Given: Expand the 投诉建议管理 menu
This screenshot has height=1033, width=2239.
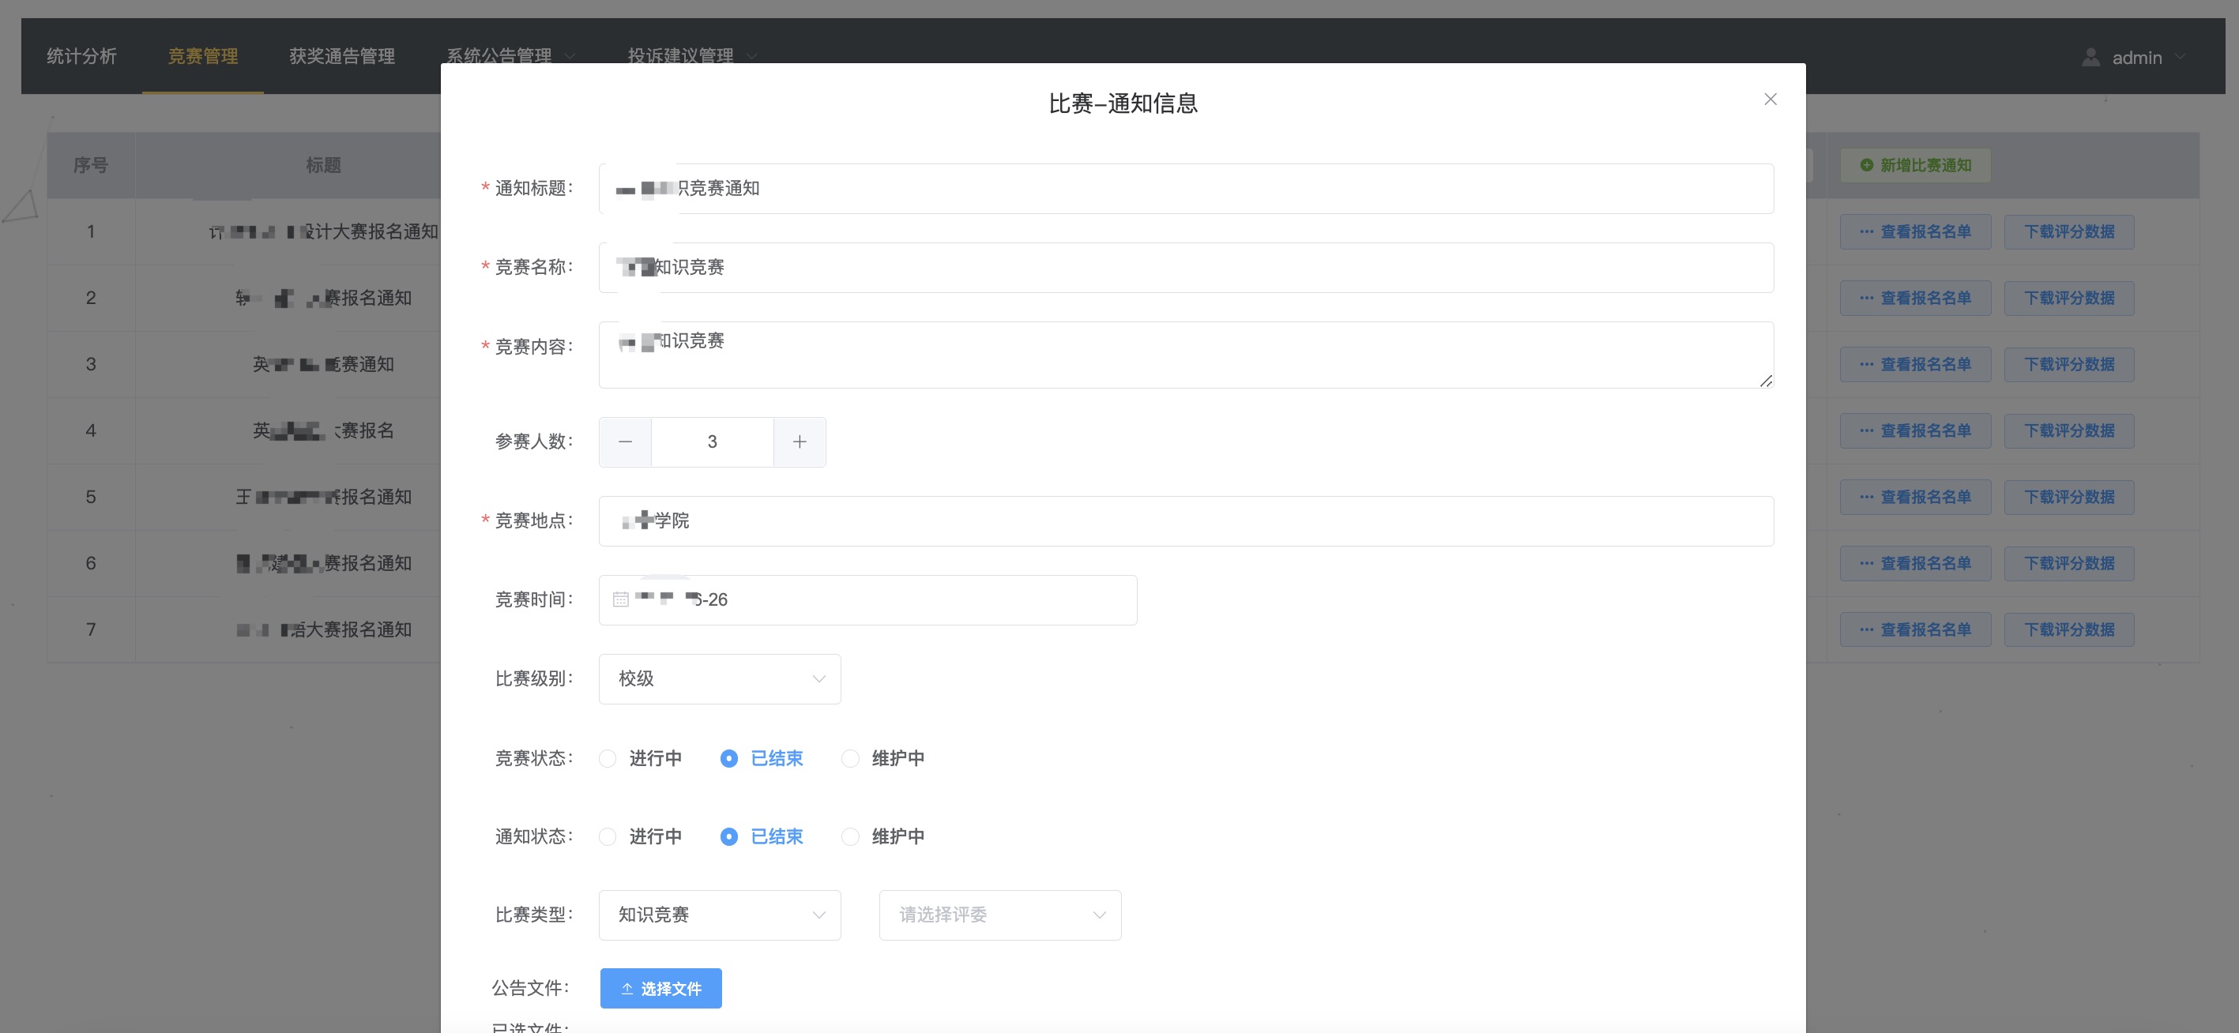Looking at the screenshot, I should point(693,57).
